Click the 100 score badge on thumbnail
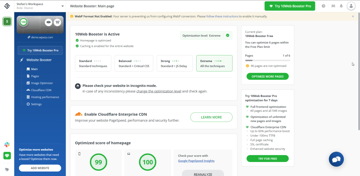The image size is (360, 176). (x=23, y=22)
